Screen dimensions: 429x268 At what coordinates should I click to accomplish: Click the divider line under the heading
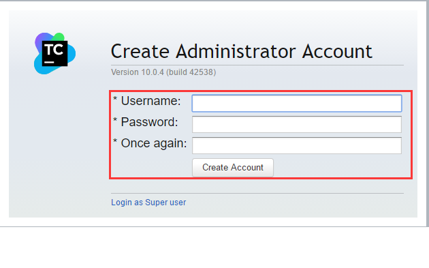coord(257,65)
